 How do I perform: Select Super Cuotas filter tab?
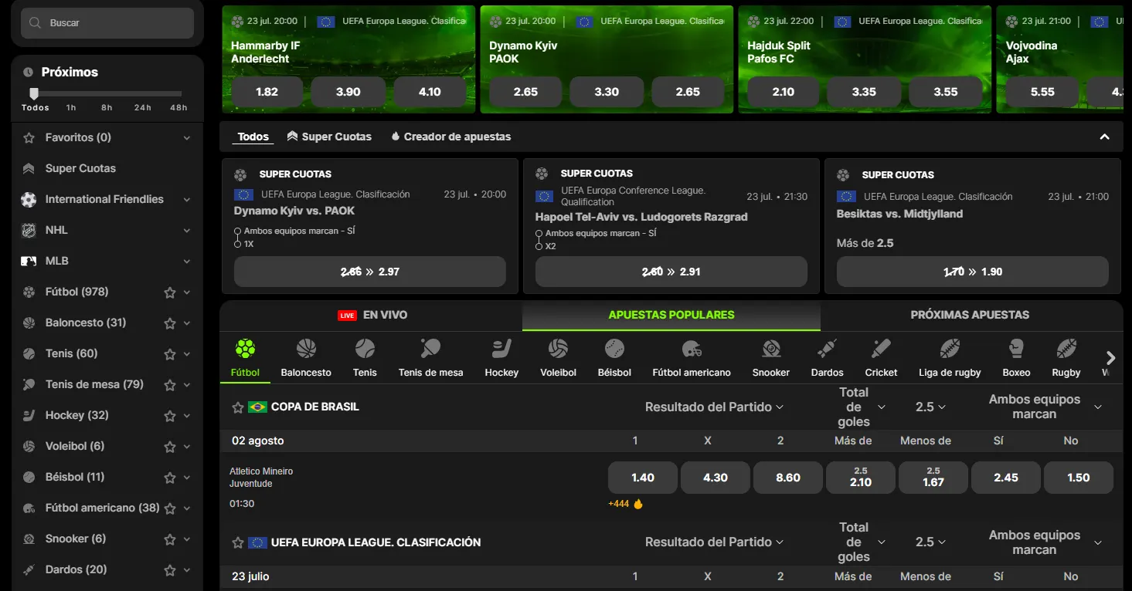click(329, 137)
